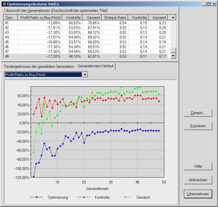Open the Profit-Ratio zu Buy/Hold dropdown
Image resolution: width=218 pixels, height=207 pixels.
85,75
